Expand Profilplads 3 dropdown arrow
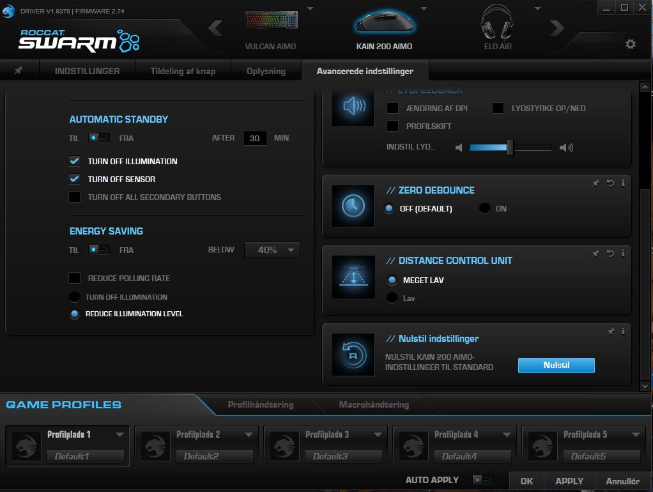This screenshot has height=492, width=653. click(x=378, y=434)
